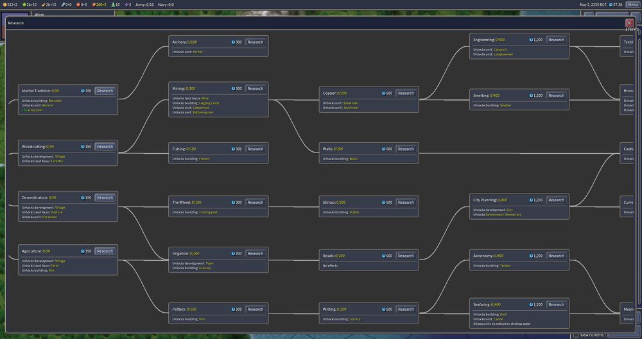
Task: Click the cost icon on the Seafaring card
Action: click(531, 304)
